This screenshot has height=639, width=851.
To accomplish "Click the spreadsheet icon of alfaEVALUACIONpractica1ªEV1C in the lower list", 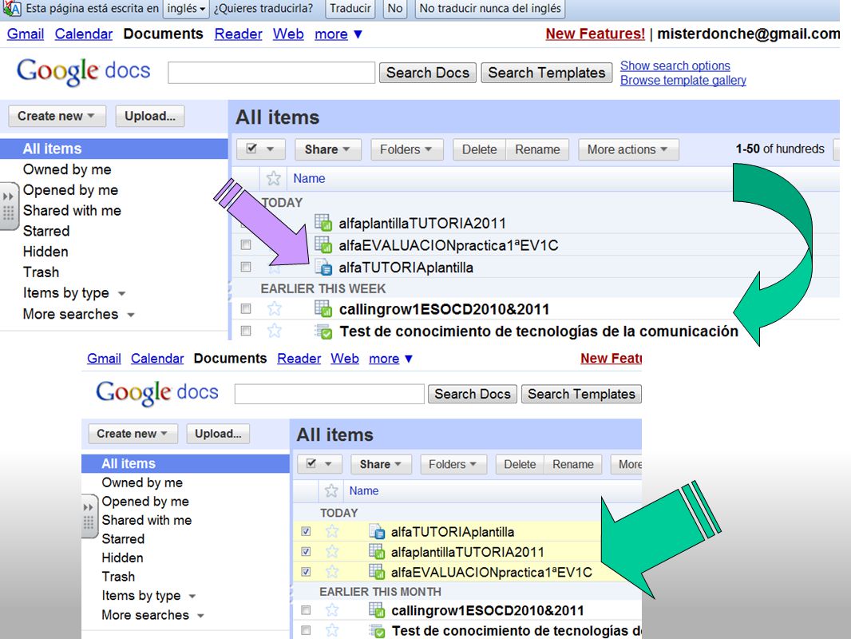I will tap(377, 572).
